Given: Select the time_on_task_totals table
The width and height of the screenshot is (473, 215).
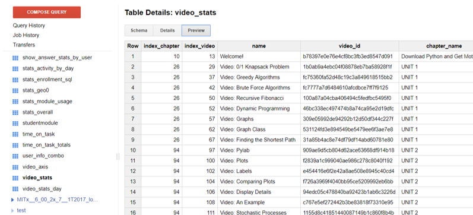Looking at the screenshot, I should point(46,145).
